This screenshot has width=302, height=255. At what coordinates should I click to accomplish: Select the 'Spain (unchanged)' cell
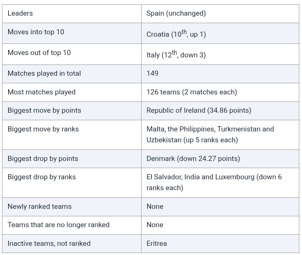click(176, 13)
